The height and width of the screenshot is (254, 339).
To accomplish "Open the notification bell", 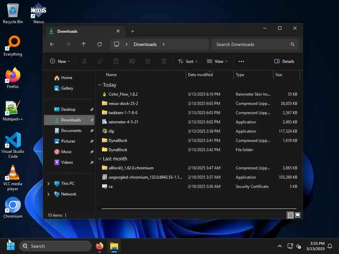I will click(330, 246).
